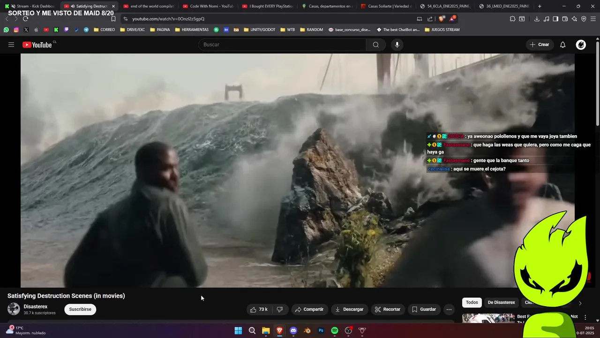Open the Brave VPN shield icon

tap(584, 19)
